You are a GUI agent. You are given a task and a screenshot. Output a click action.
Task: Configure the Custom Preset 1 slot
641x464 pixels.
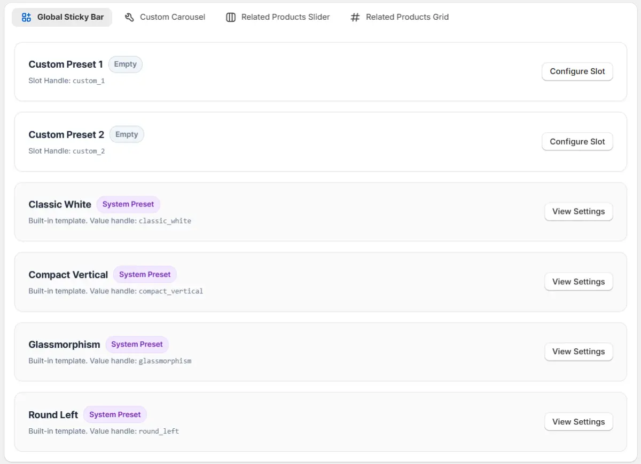(577, 71)
